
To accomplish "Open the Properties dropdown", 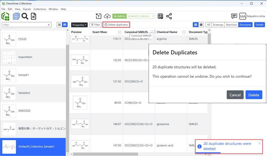I will coord(79,25).
